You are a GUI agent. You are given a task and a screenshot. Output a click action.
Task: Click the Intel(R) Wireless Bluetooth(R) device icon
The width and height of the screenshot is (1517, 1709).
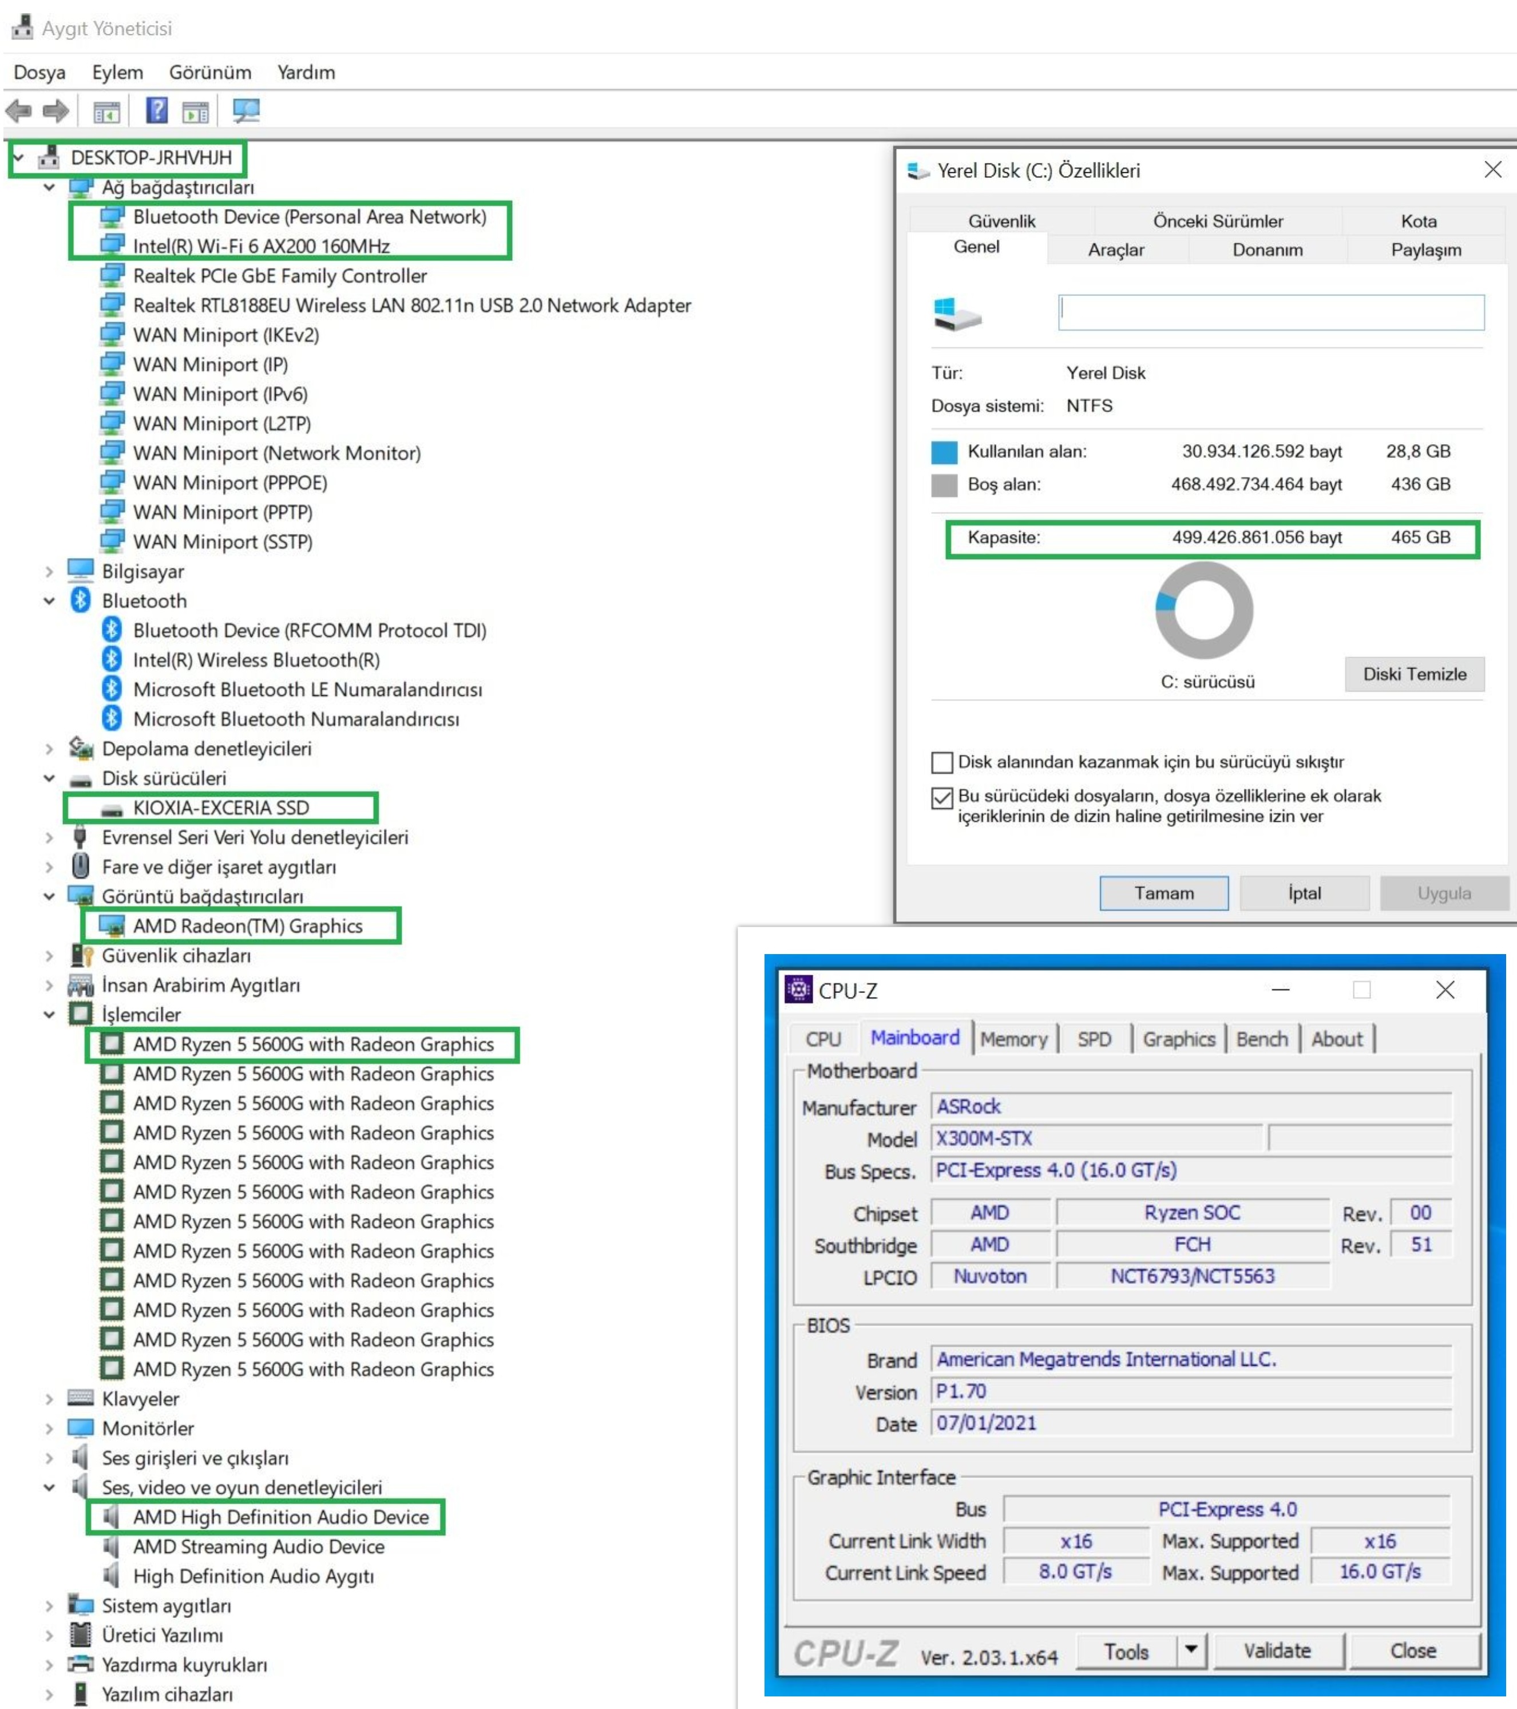click(111, 659)
